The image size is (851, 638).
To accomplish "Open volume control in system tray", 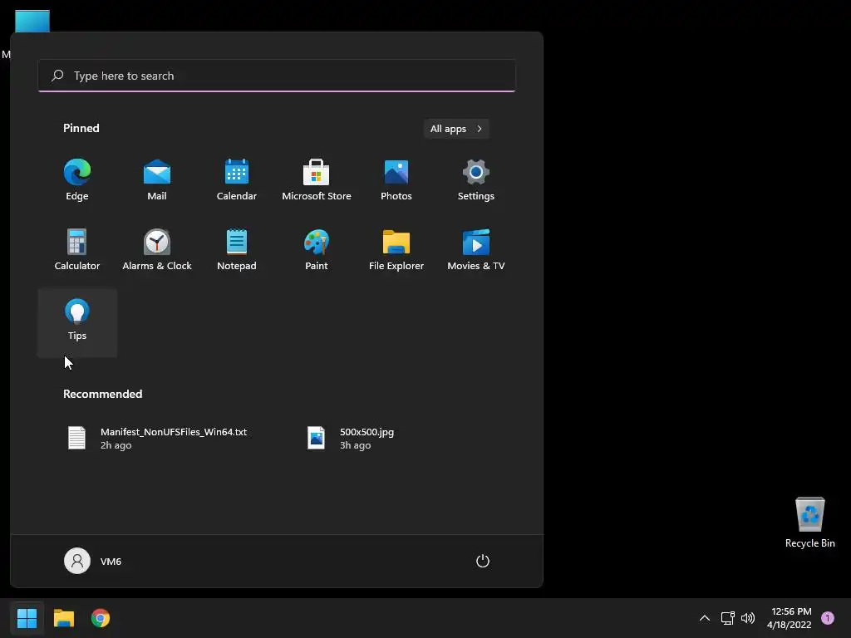I will [x=748, y=618].
